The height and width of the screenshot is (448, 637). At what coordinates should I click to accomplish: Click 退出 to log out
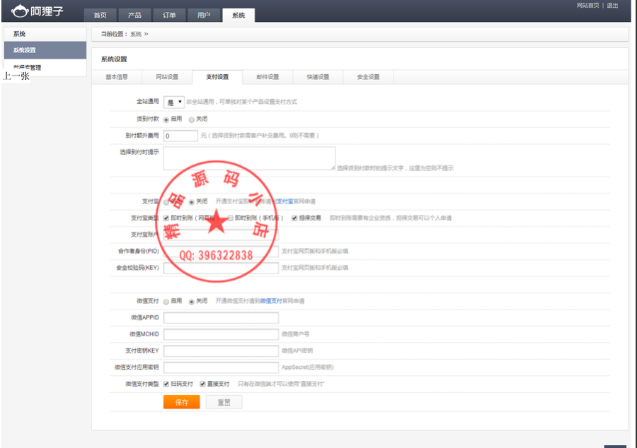[612, 6]
